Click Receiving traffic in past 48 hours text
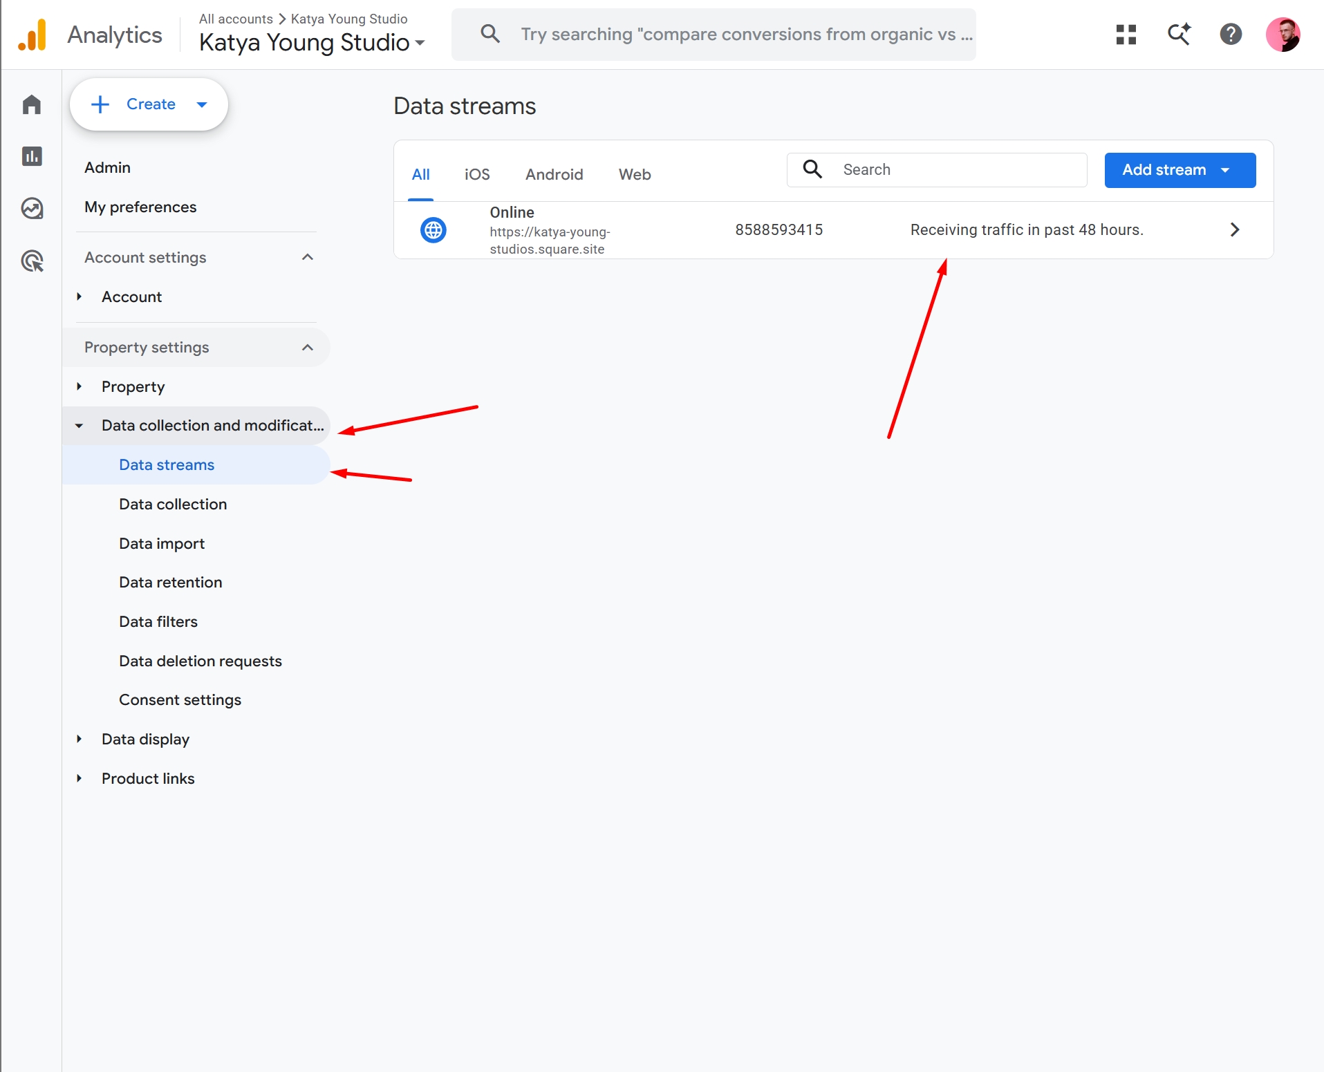Screen dimensions: 1324x1072 point(1027,229)
